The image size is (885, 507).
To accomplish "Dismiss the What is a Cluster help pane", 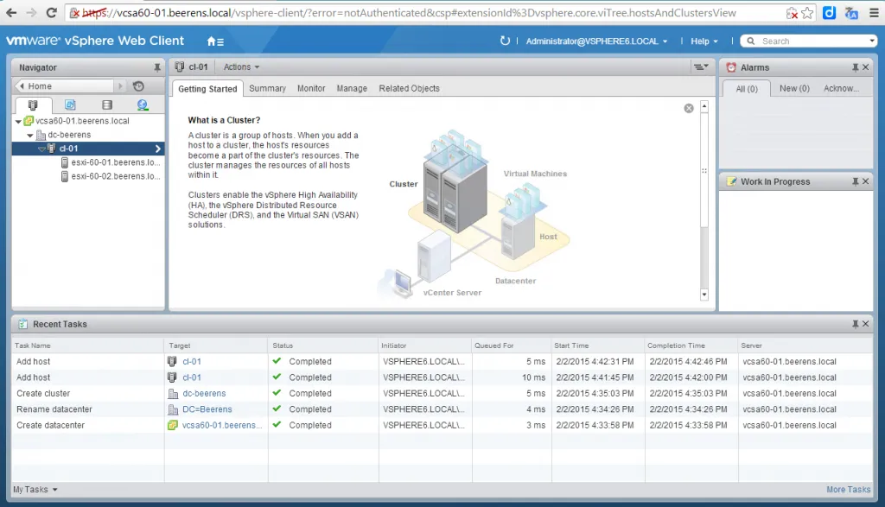I will (689, 108).
